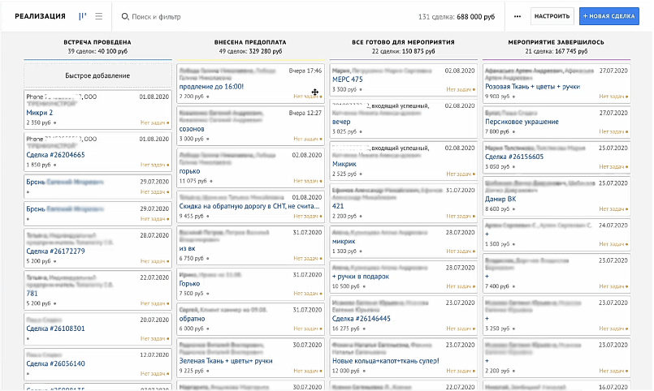Open the deal вечер
The image size is (654, 391).
[341, 122]
